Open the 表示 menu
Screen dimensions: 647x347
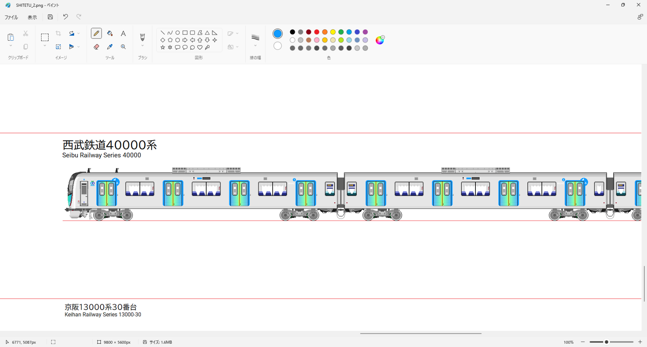click(x=32, y=17)
